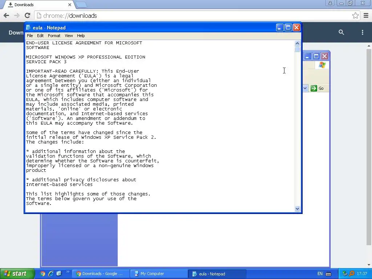Minimize the My Computer window
This screenshot has width=372, height=279.
pos(307,56)
